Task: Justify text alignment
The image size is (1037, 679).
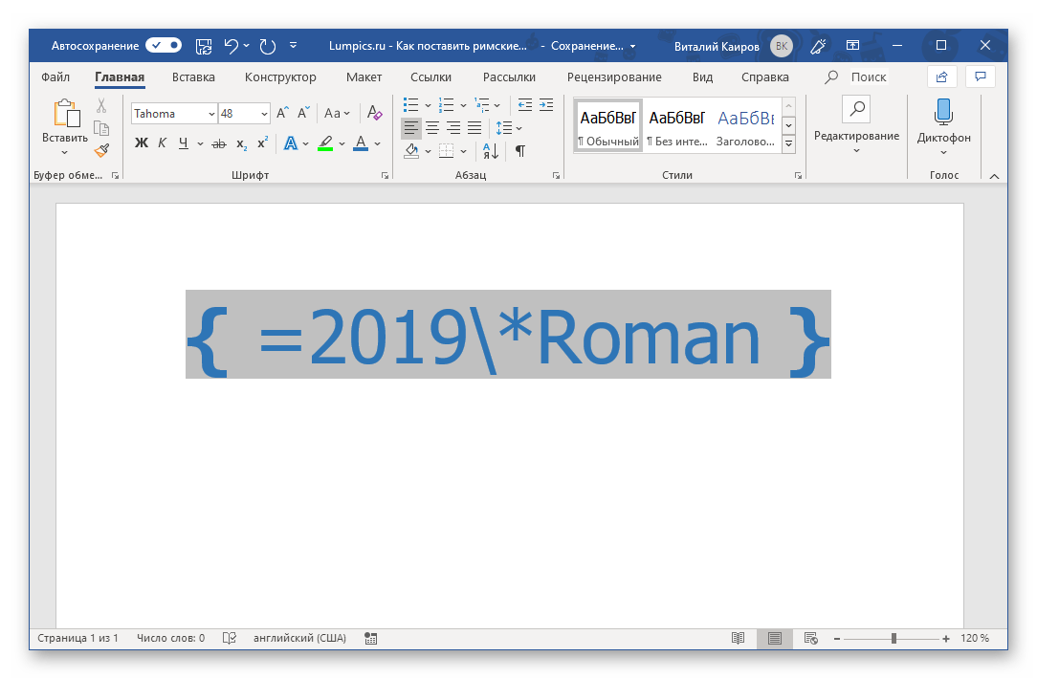Action: [x=474, y=127]
